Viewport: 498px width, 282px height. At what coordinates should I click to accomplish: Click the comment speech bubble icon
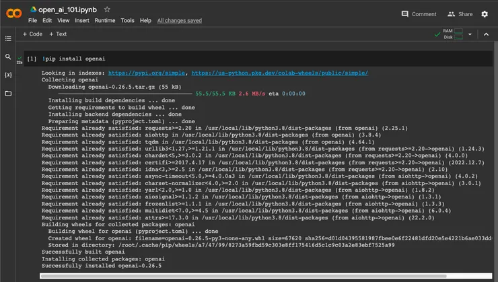tap(405, 14)
